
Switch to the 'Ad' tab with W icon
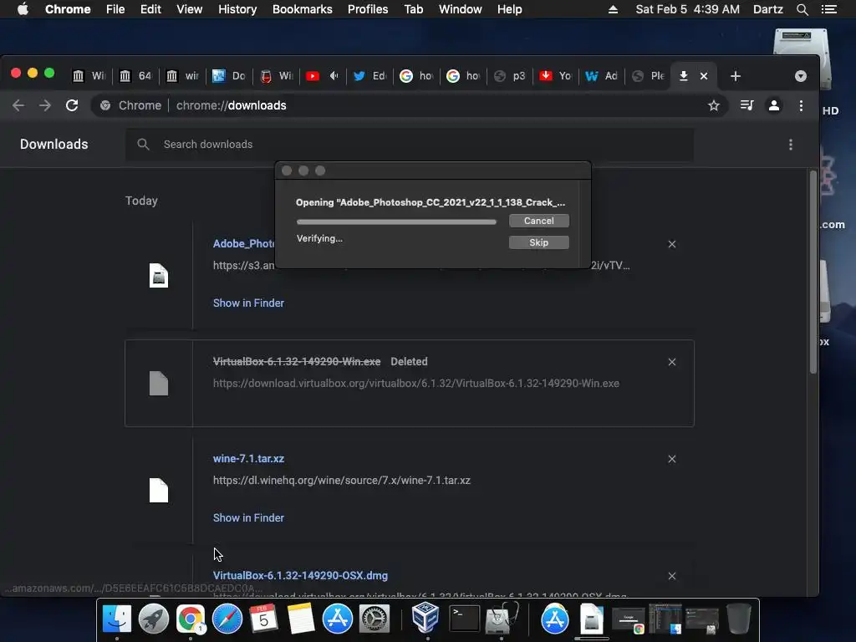[x=602, y=76]
